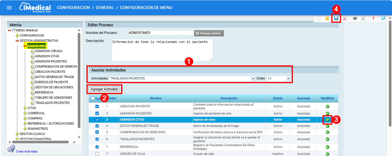Toggle the Proceso Activo checkbox
This screenshot has width=392, height=156.
click(197, 33)
